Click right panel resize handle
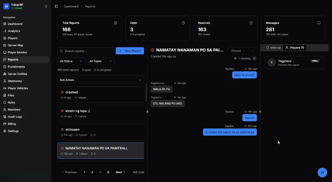332x182 pixels. [260, 112]
